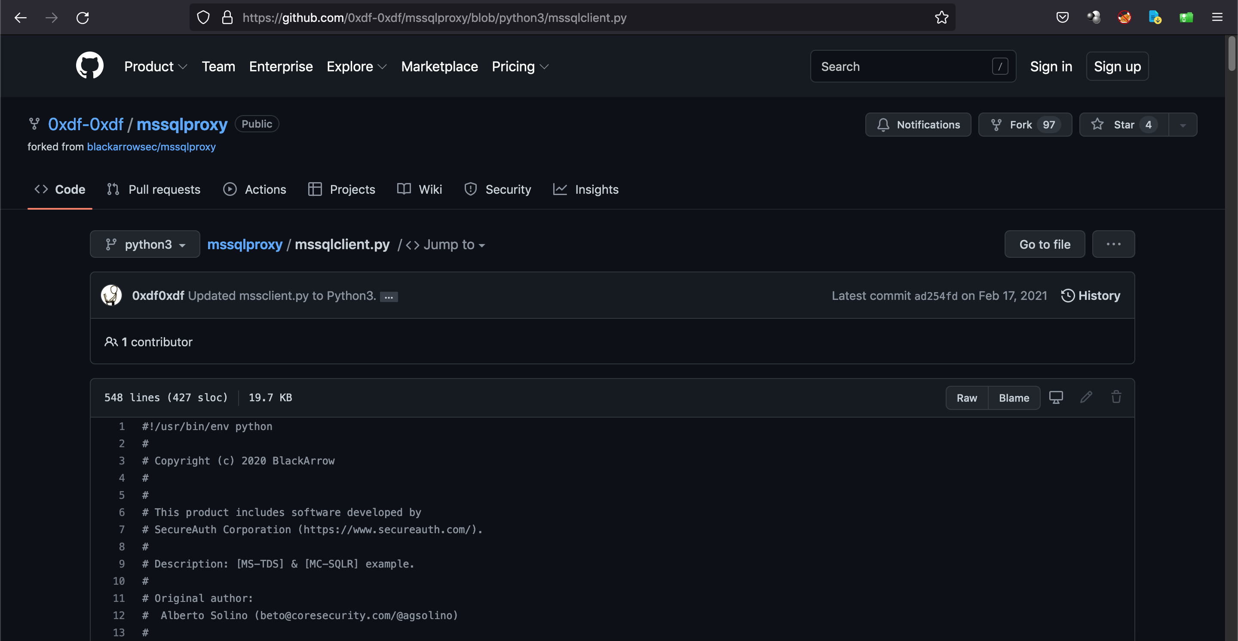
Task: Switch to the Pull requests tab
Action: [x=153, y=189]
